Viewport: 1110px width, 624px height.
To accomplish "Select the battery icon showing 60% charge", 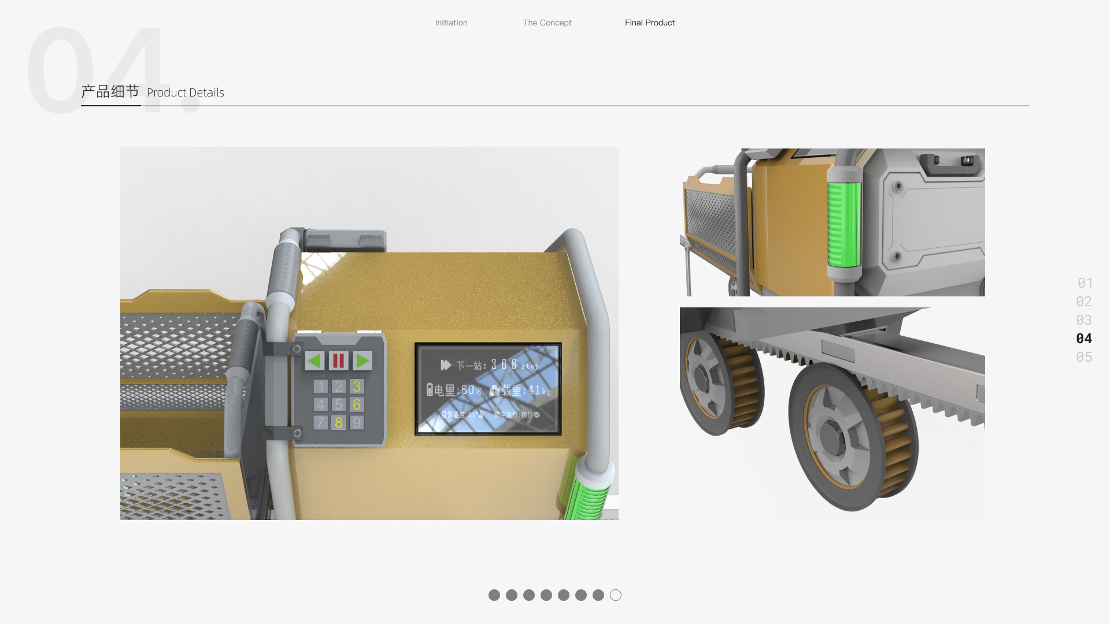I will [x=430, y=390].
